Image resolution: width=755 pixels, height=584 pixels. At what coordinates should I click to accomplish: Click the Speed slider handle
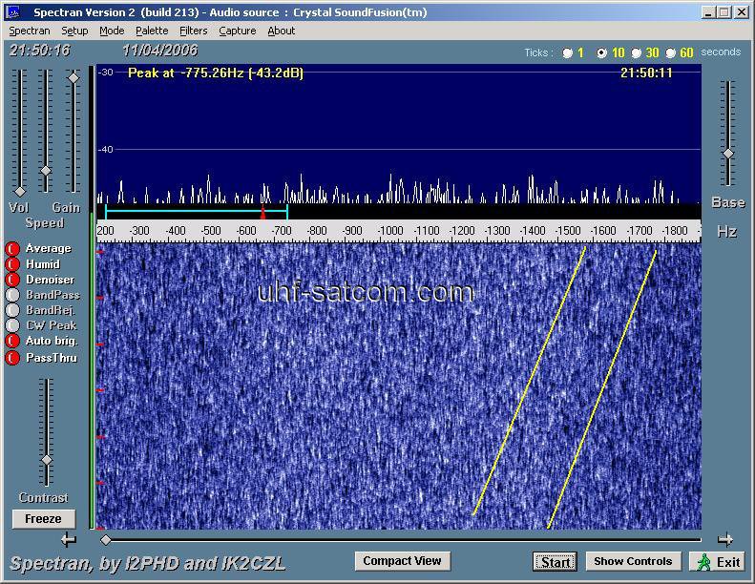point(46,171)
